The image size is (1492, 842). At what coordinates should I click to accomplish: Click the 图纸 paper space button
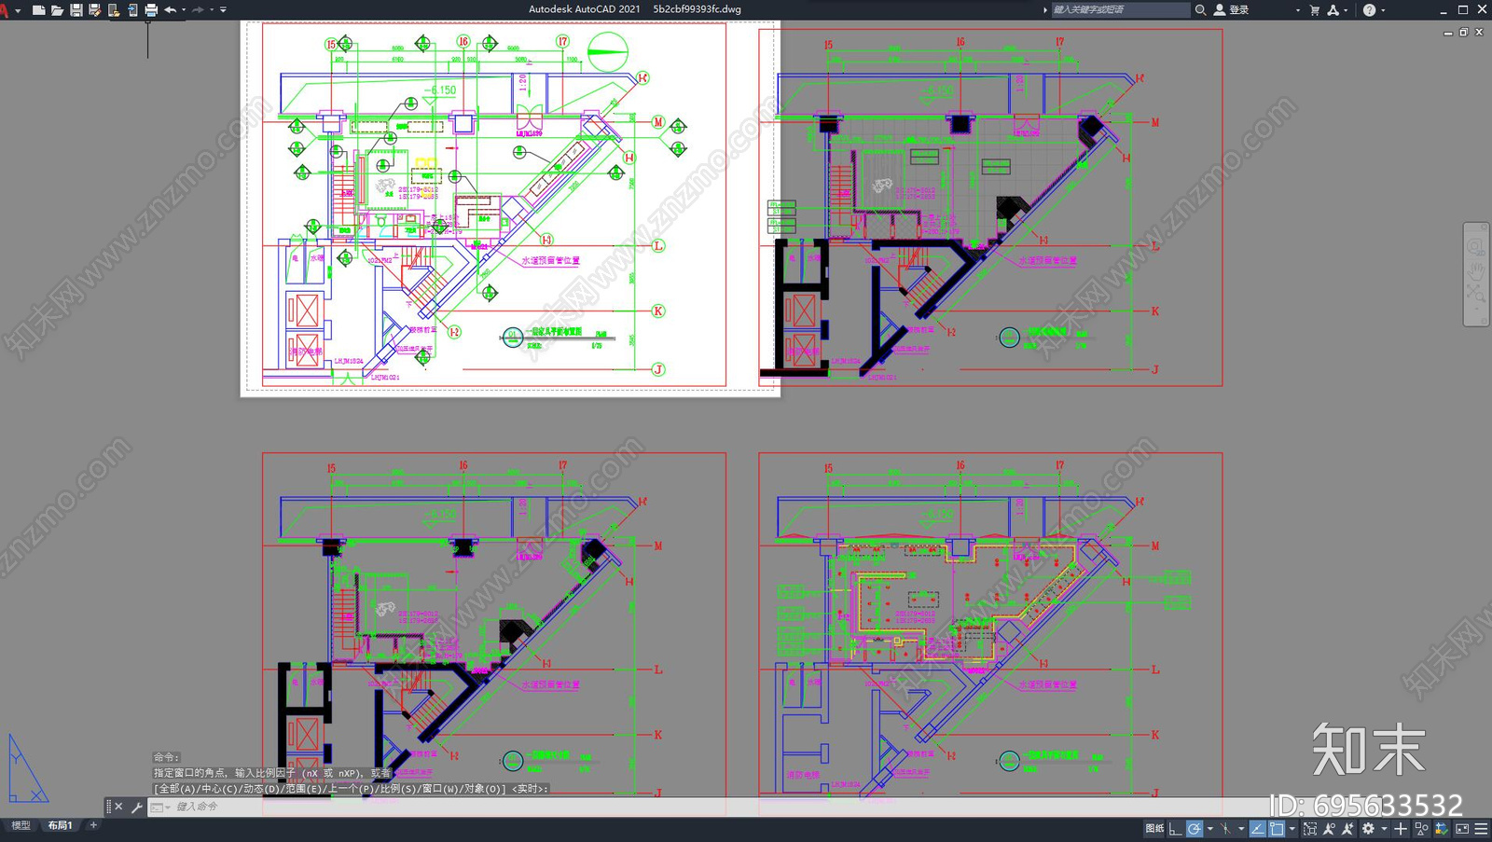[1154, 828]
